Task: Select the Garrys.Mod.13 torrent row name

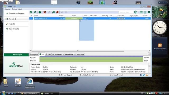Action: 40,18
